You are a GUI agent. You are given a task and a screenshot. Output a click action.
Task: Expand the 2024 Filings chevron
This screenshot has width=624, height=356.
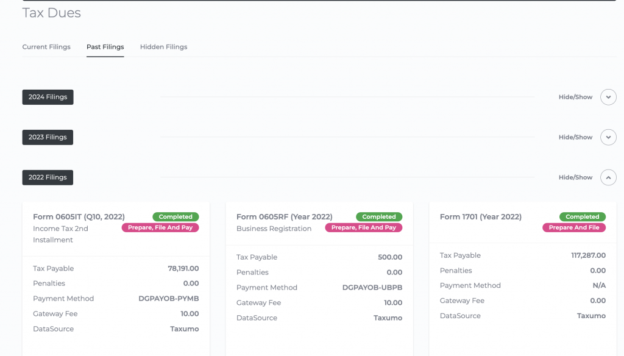point(608,97)
